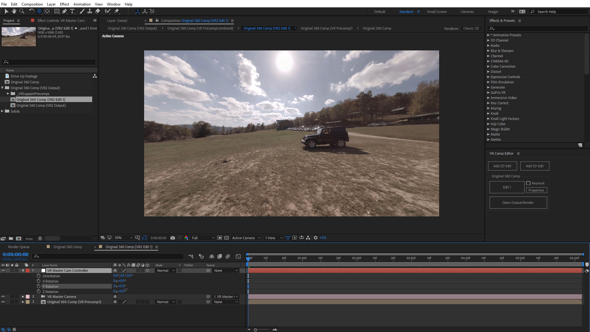Enable the Reorient checkbox
Screen dimensions: 590x332
click(528, 183)
